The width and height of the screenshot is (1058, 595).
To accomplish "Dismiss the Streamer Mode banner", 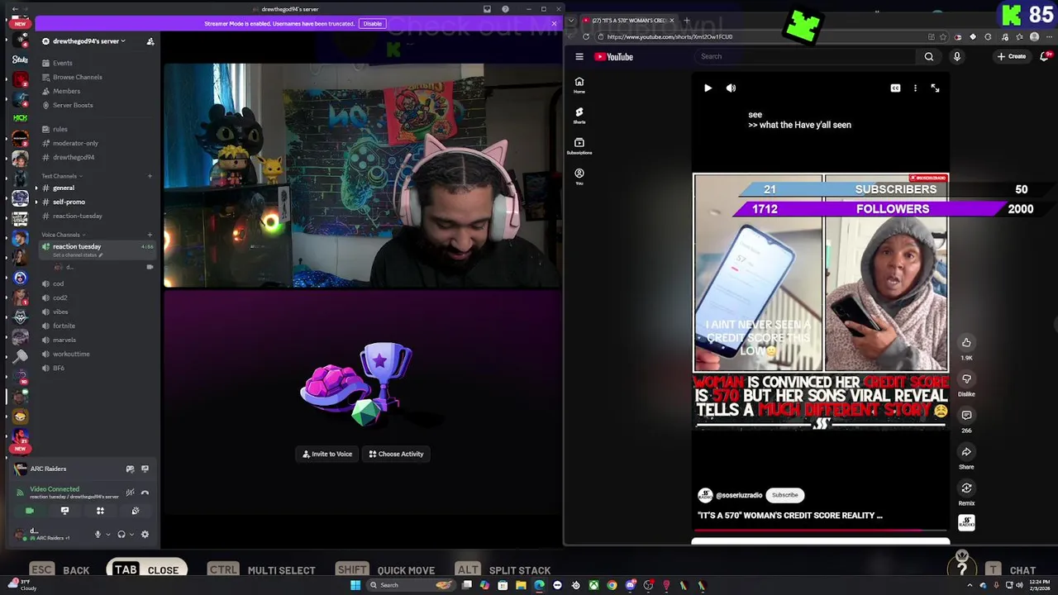I will [554, 23].
